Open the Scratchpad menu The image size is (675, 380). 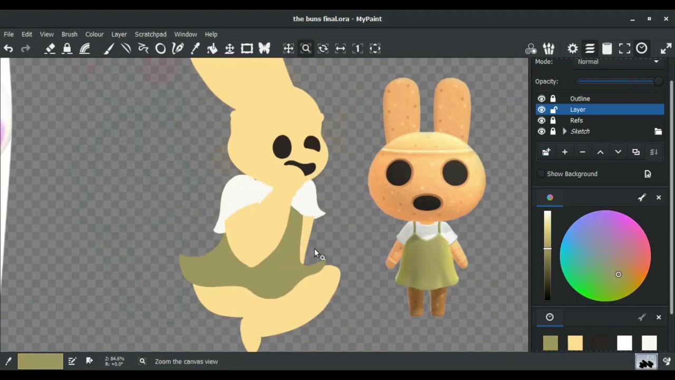(150, 34)
